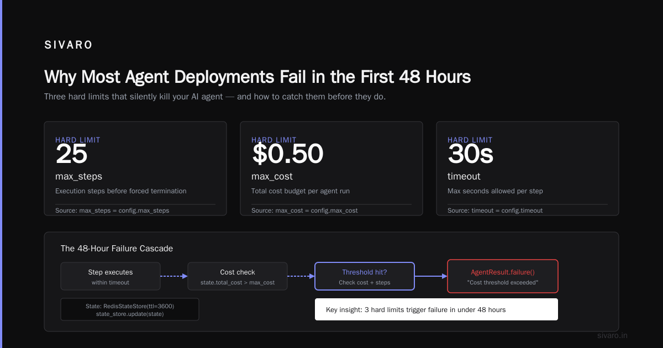Click 'HARD LIMIT' label above 30s
The width and height of the screenshot is (663, 348).
470,140
